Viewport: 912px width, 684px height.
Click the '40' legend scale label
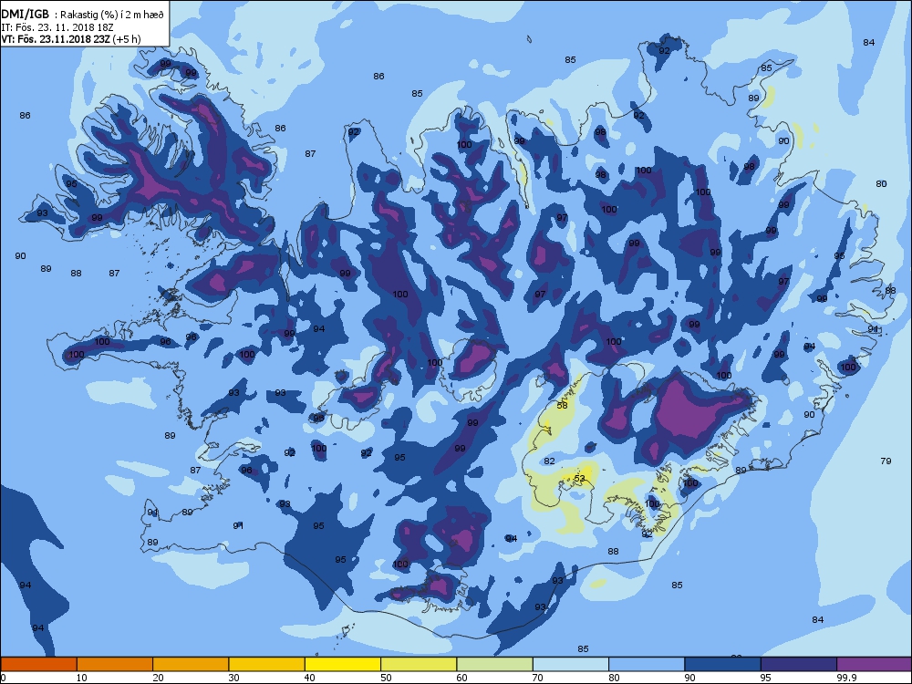click(x=310, y=678)
